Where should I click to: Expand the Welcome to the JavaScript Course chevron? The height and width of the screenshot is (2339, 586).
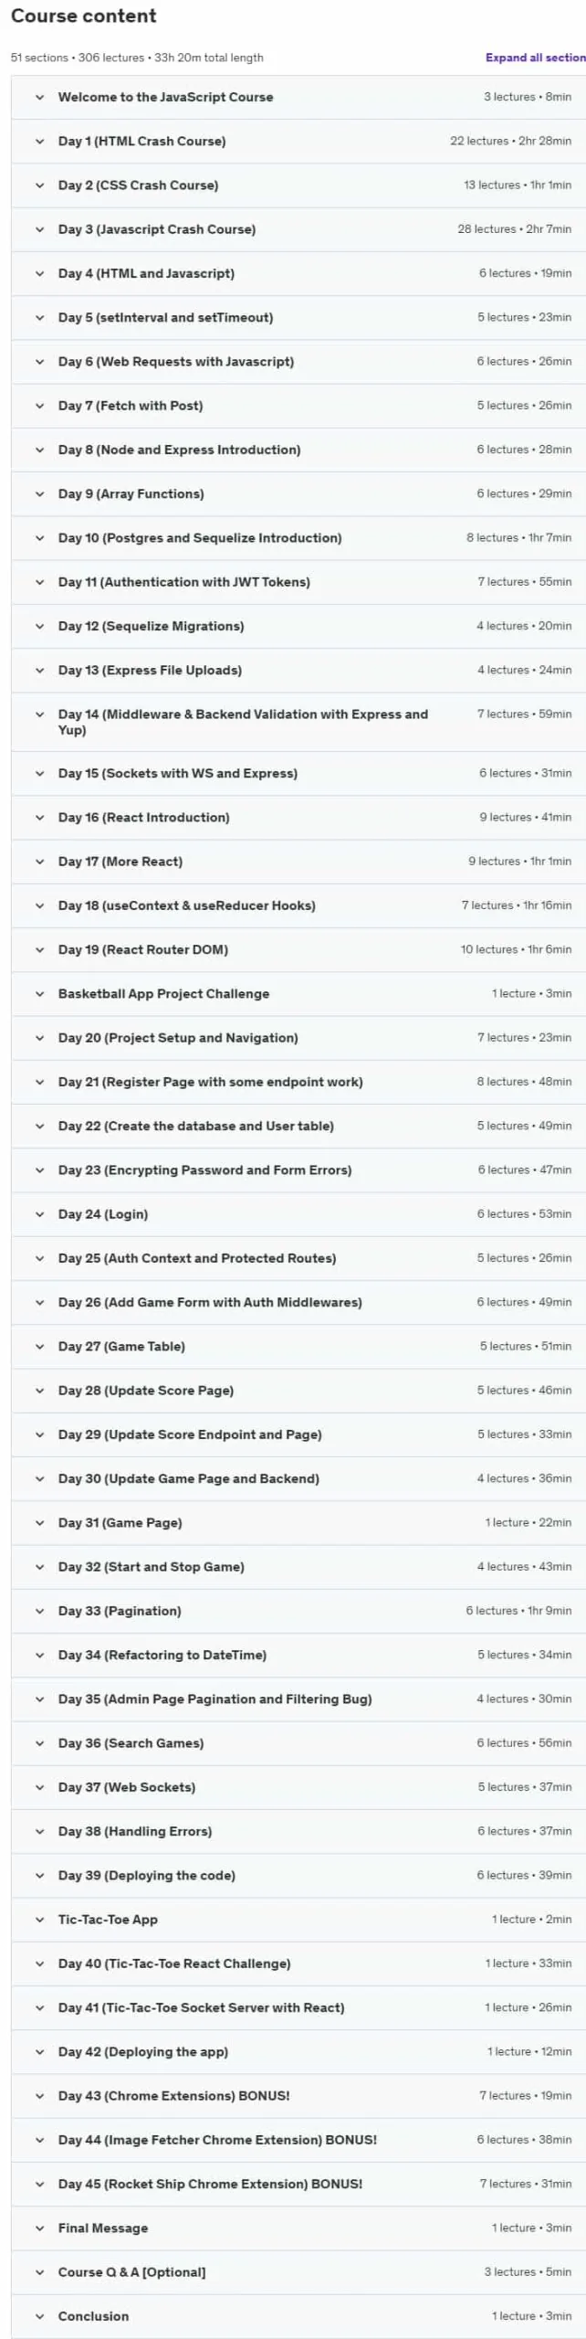(x=39, y=97)
